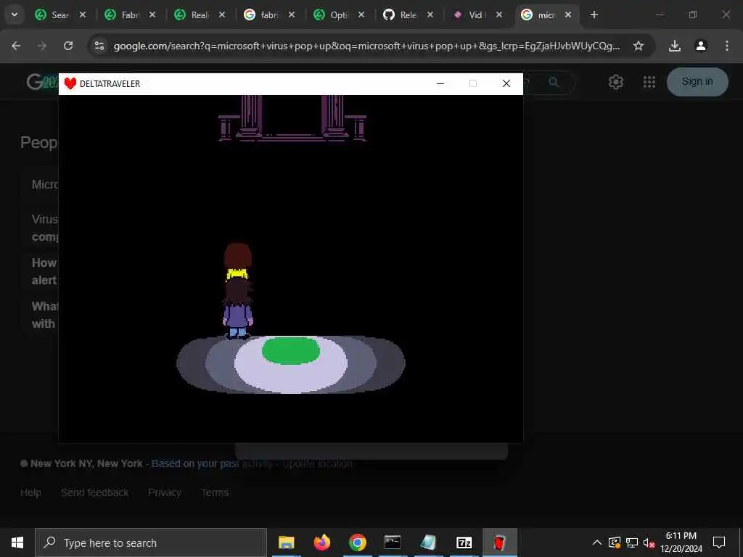Screen dimensions: 743x557
Task: Switch to the GitHub 'Rele' tab
Action: pos(401,15)
